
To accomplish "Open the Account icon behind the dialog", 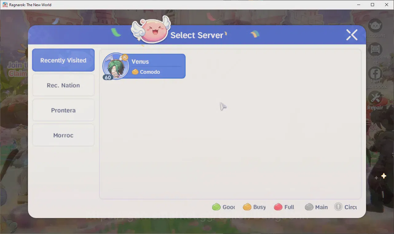I will tap(375, 26).
